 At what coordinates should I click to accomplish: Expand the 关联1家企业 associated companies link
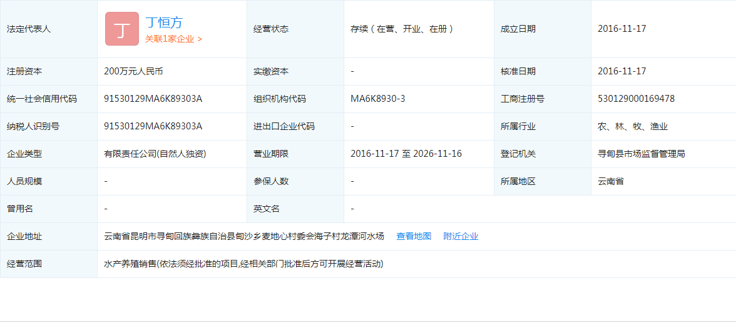pyautogui.click(x=173, y=39)
